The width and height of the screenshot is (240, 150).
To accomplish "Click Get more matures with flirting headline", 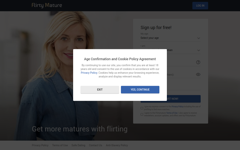I will click(x=80, y=129).
